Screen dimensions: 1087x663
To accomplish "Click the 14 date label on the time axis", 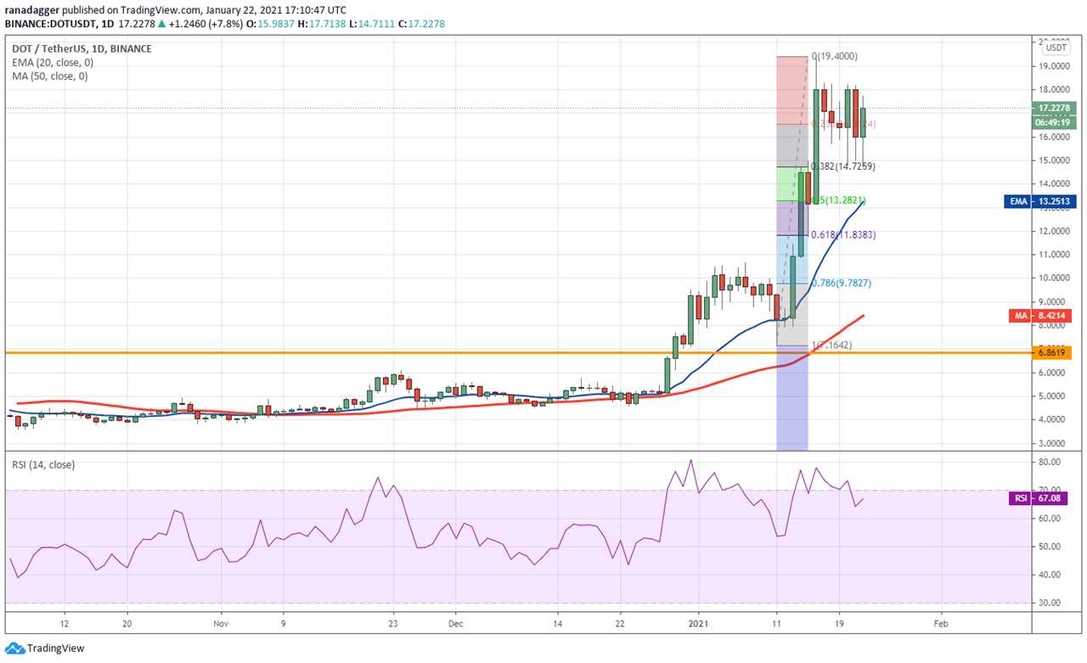I will coord(558,622).
